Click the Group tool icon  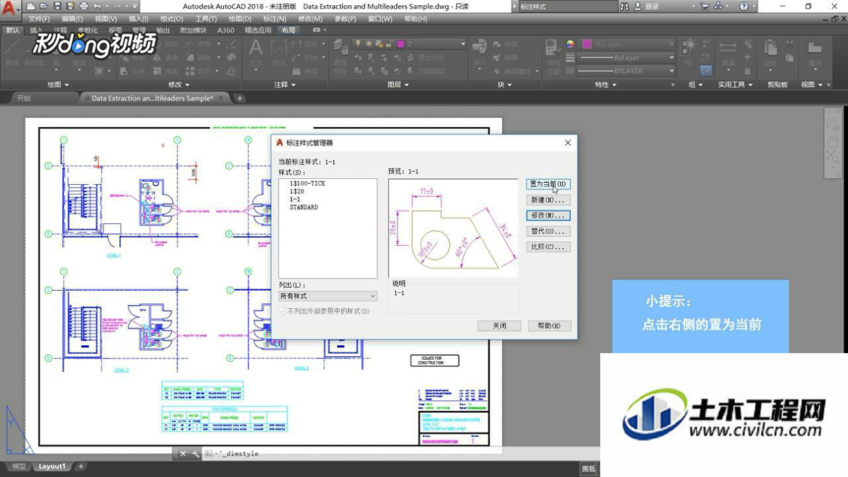(x=689, y=46)
